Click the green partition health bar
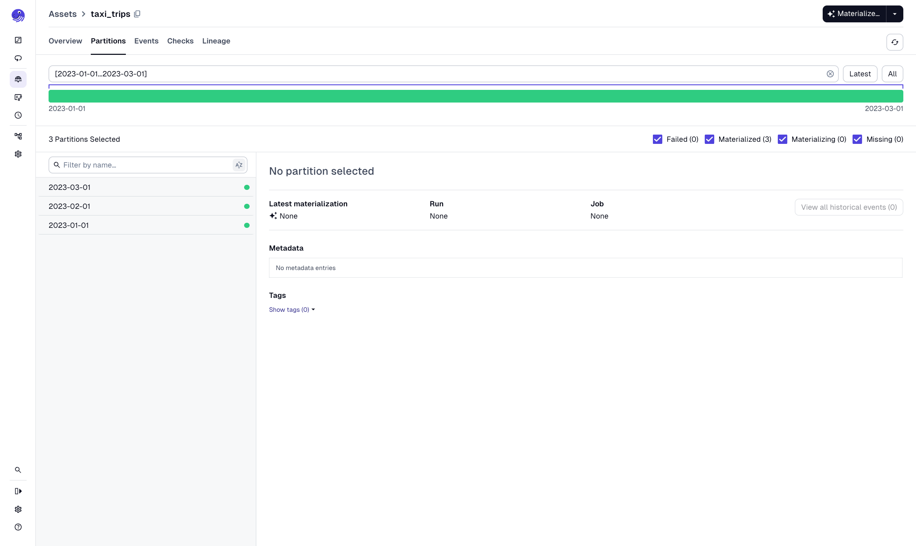916x546 pixels. (x=476, y=96)
